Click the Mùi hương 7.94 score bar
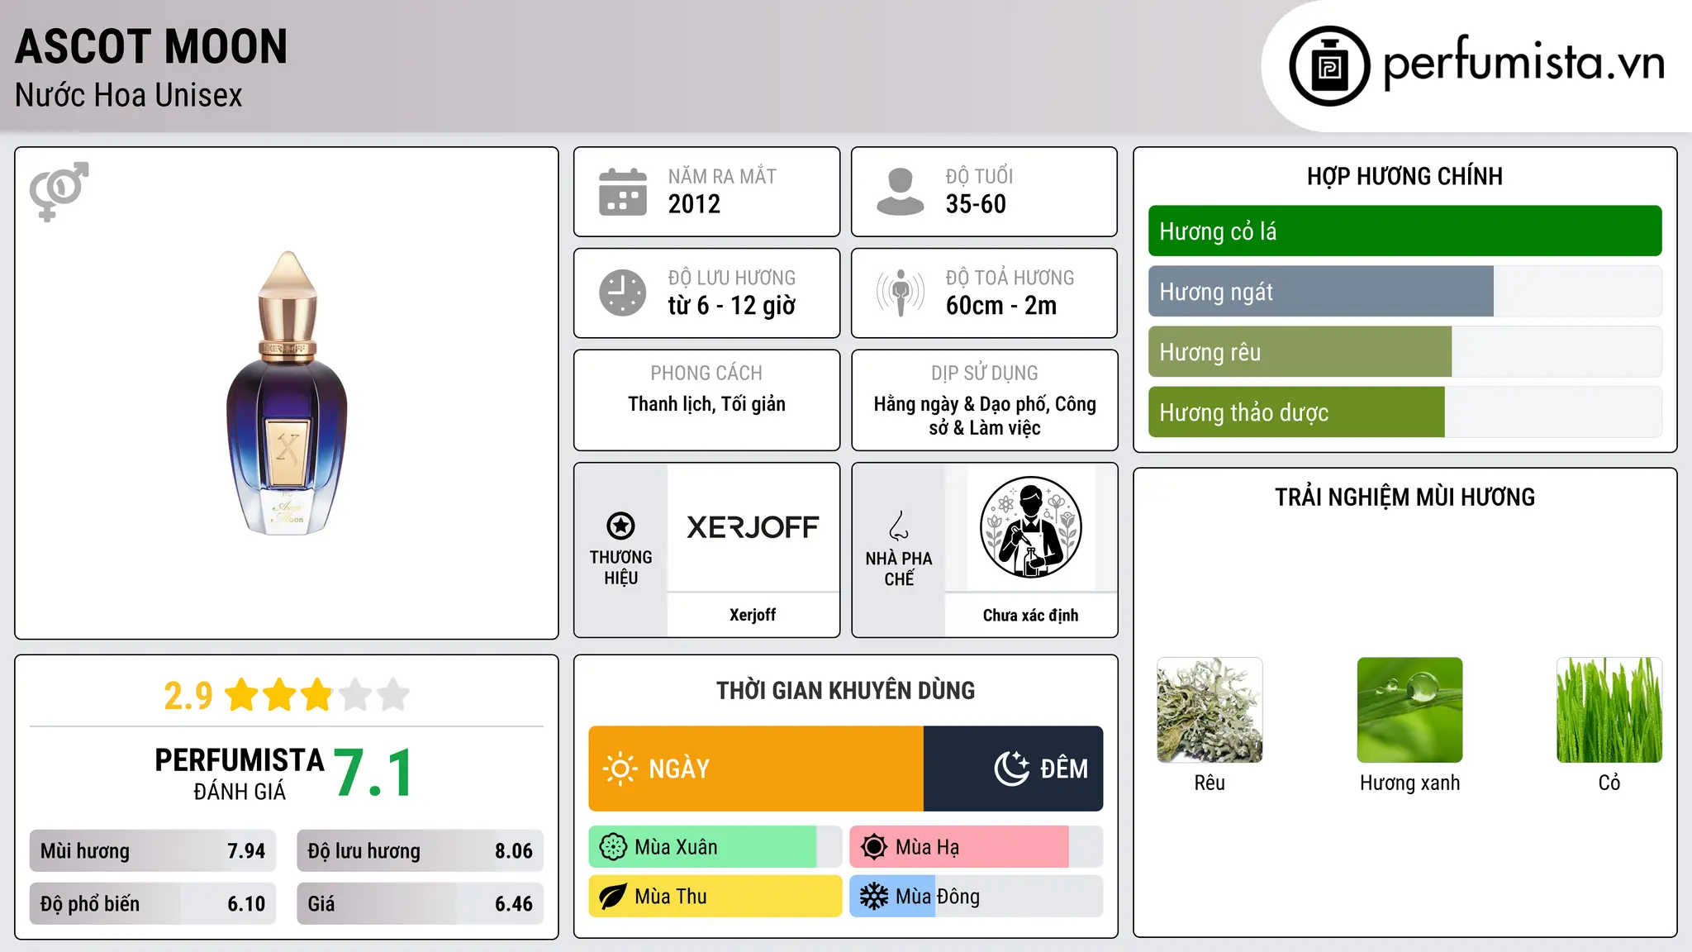 click(153, 851)
